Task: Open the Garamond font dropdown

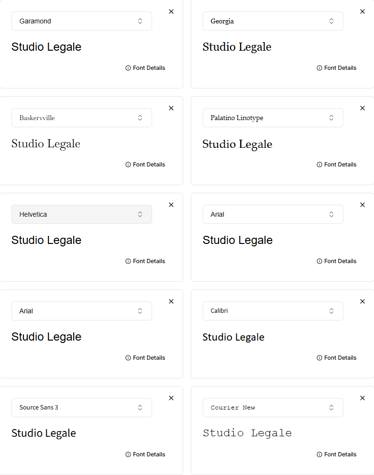Action: click(82, 21)
